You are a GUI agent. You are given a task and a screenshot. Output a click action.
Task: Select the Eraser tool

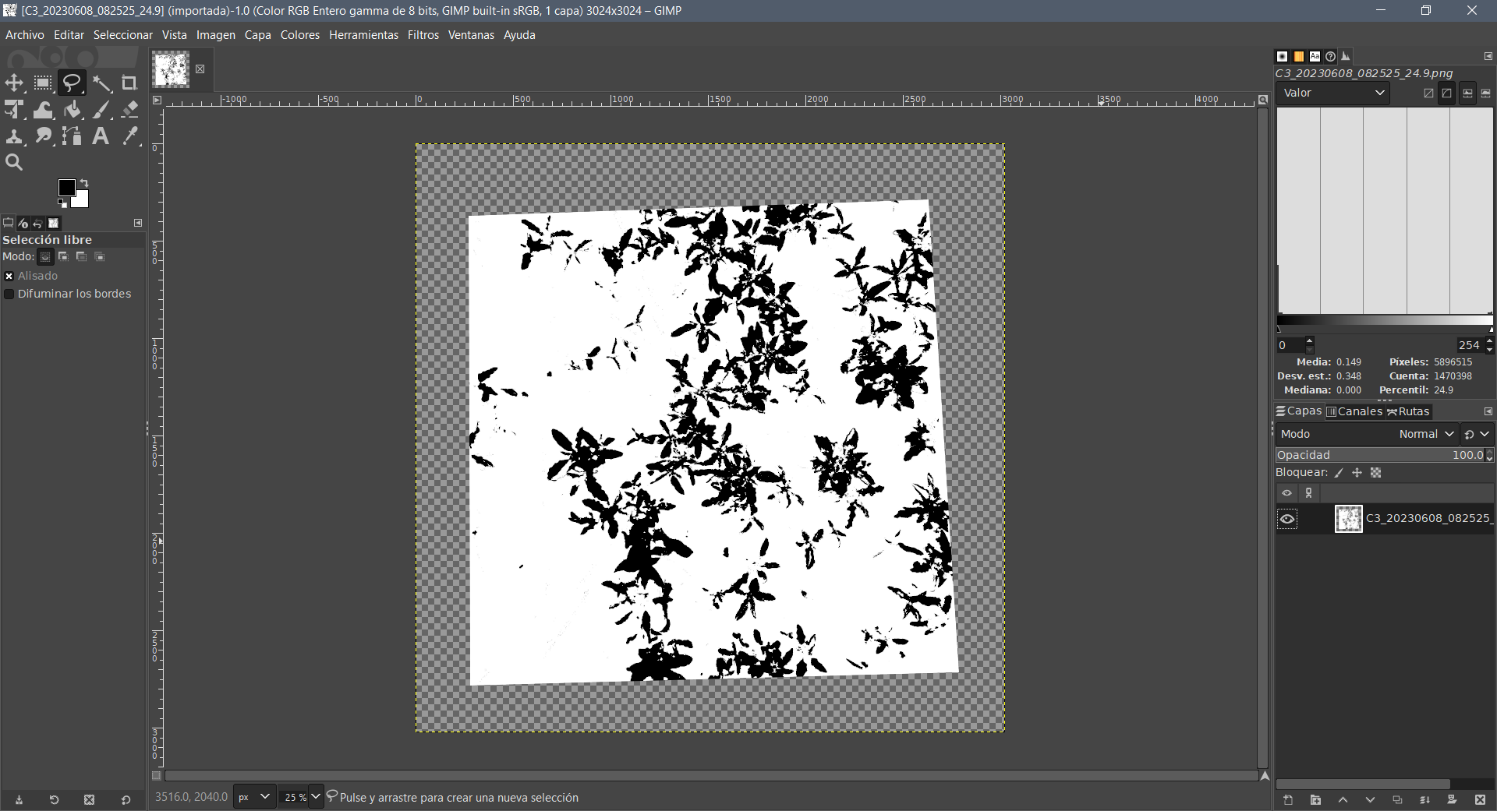(x=130, y=110)
